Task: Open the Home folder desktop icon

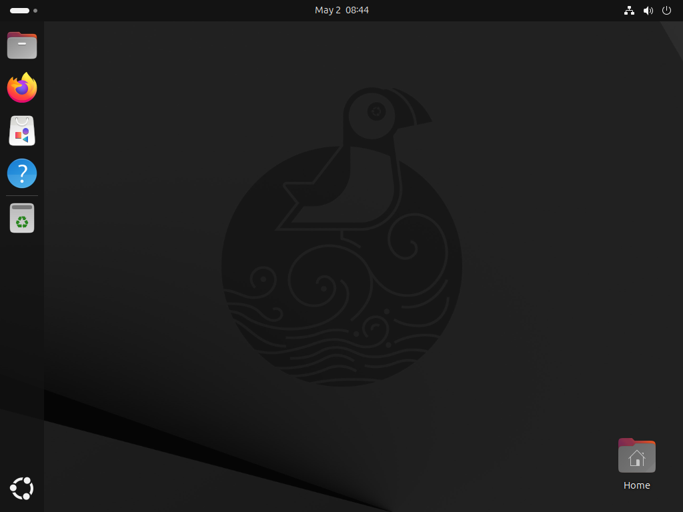Action: click(636, 456)
